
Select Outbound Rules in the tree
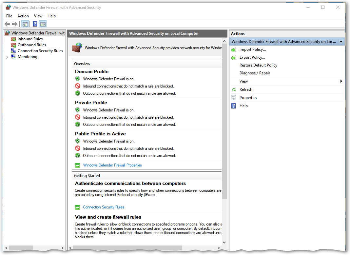[32, 45]
